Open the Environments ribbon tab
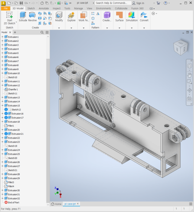Screen dimensions: 194x212 tap(103, 8)
